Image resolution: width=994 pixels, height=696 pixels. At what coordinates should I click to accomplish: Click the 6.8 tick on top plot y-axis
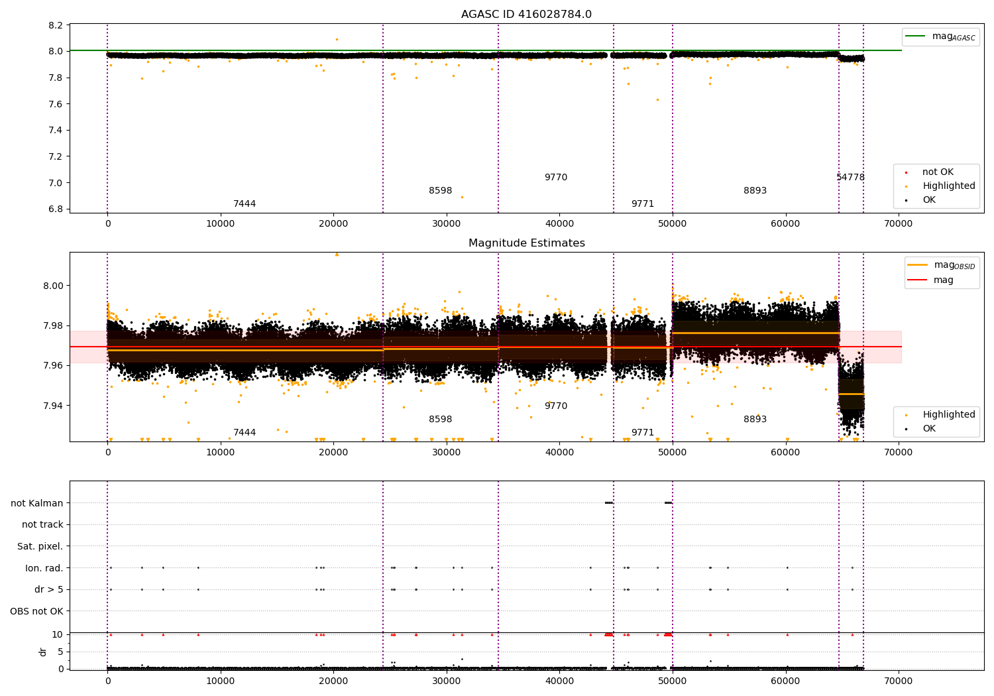pyautogui.click(x=55, y=209)
